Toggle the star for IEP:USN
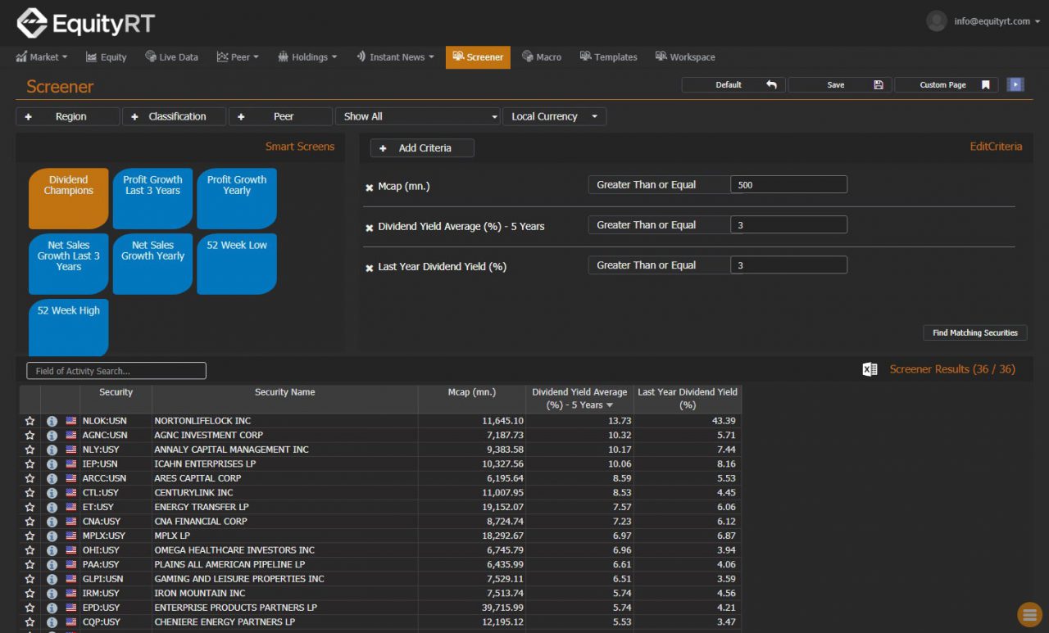This screenshot has width=1049, height=633. [x=30, y=463]
